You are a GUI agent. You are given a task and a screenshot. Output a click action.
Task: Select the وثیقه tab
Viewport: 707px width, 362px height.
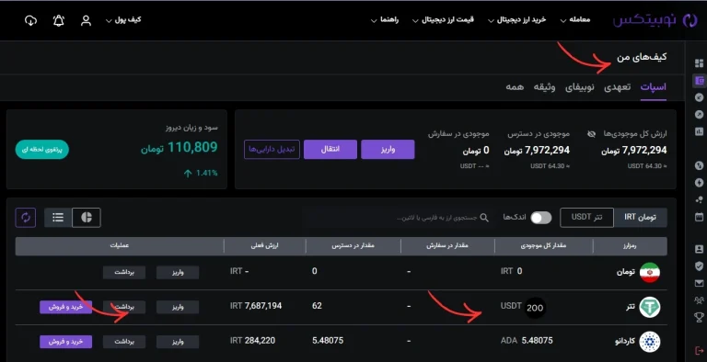pos(544,87)
